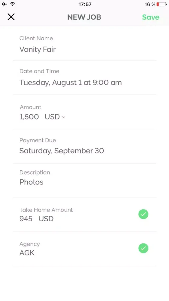Change Date and Time Tuesday, August 1

(x=85, y=78)
